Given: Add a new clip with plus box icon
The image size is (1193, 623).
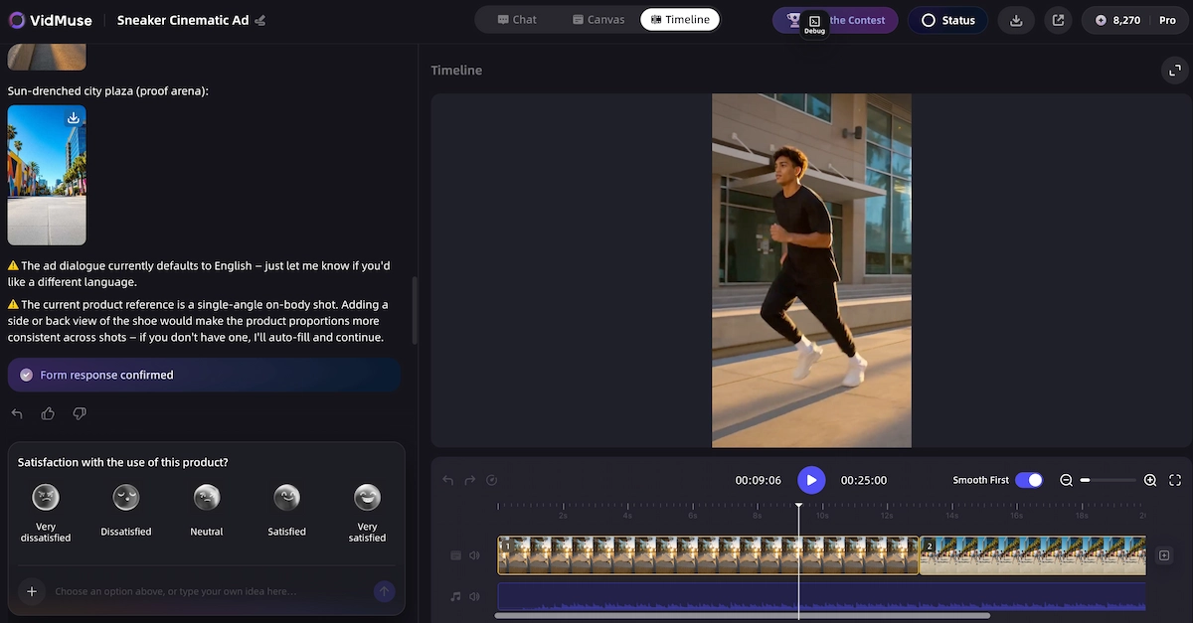Looking at the screenshot, I should (1164, 555).
